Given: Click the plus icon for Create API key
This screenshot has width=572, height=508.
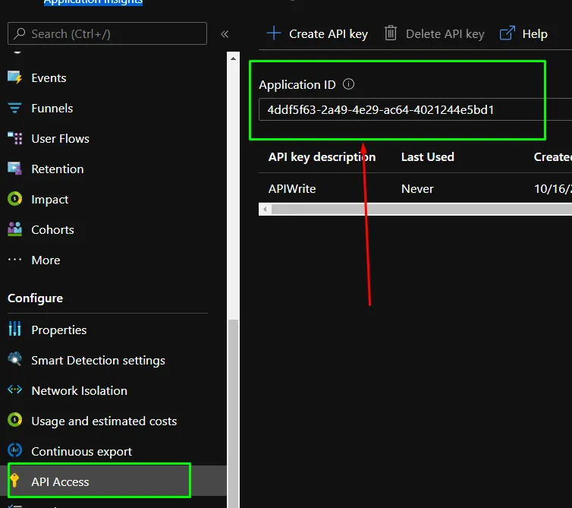Looking at the screenshot, I should tap(274, 33).
